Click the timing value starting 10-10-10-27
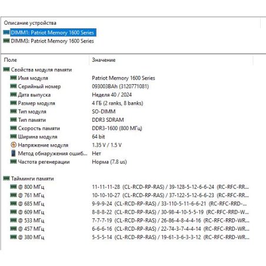The width and height of the screenshot is (266, 266). click(x=170, y=195)
